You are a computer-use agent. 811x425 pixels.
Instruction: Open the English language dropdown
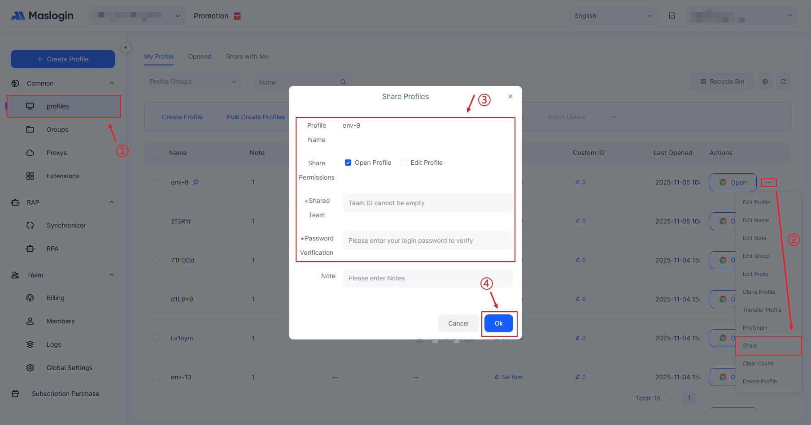pos(613,16)
